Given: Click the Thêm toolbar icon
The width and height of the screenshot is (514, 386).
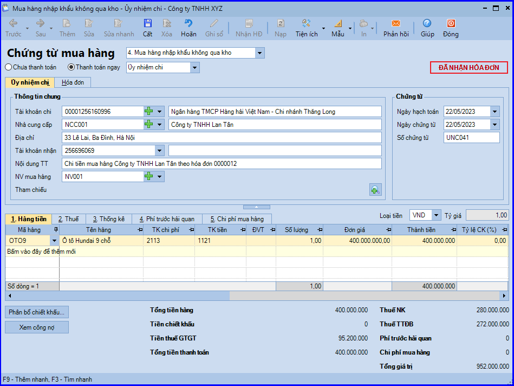Looking at the screenshot, I should 67,23.
